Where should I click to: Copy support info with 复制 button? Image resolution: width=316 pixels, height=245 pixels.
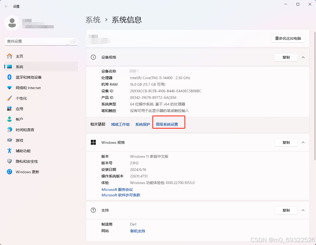[x=286, y=210]
